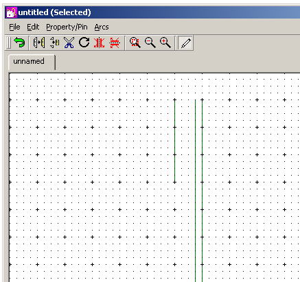The image size is (300, 282).
Task: Click the toolbar drag handle grip
Action: 8,43
